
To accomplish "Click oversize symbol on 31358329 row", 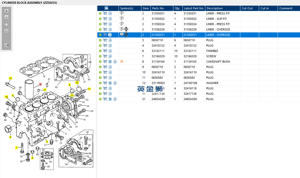I will 126,29.
